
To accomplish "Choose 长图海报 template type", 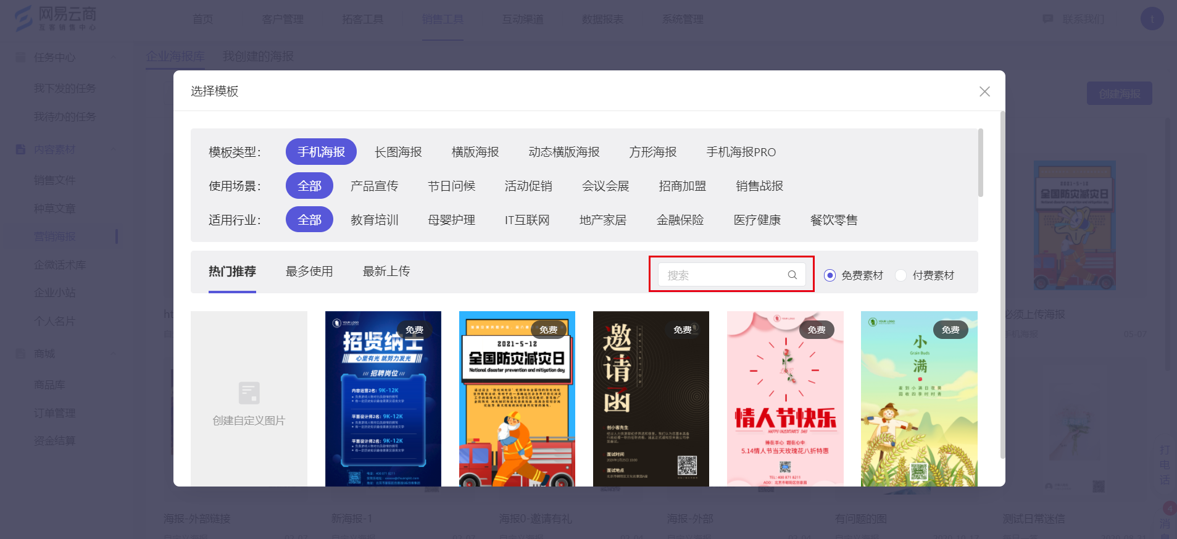I will (398, 152).
